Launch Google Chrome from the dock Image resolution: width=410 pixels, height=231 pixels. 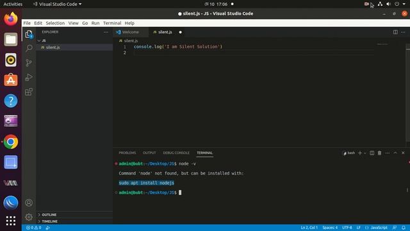click(x=11, y=142)
